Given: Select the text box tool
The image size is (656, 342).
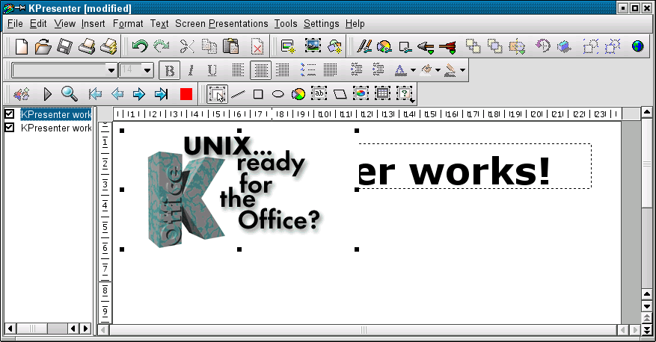Looking at the screenshot, I should [x=319, y=93].
